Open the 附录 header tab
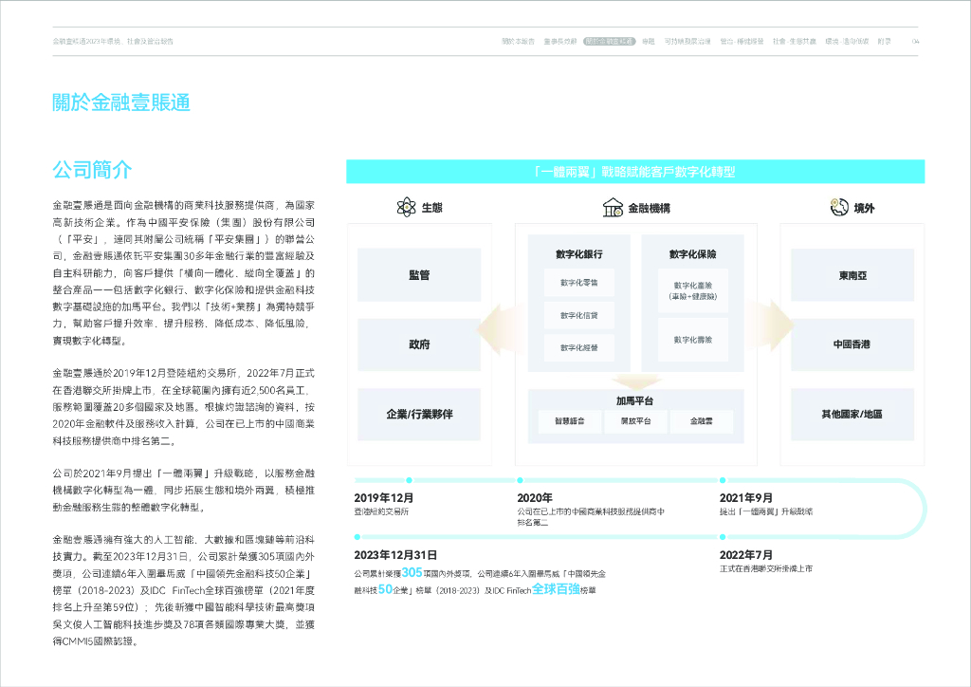This screenshot has height=687, width=971. [x=884, y=42]
